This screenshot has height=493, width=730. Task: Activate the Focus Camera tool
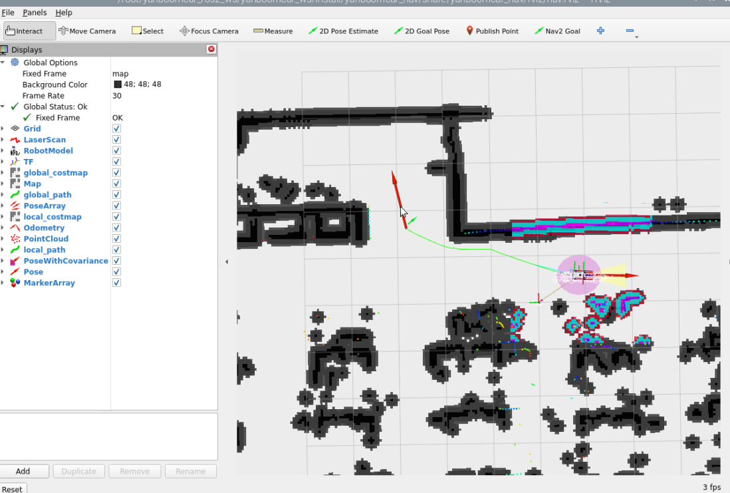coord(209,31)
